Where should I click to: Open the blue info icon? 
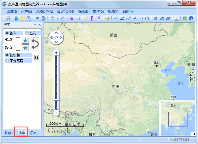click(191, 18)
